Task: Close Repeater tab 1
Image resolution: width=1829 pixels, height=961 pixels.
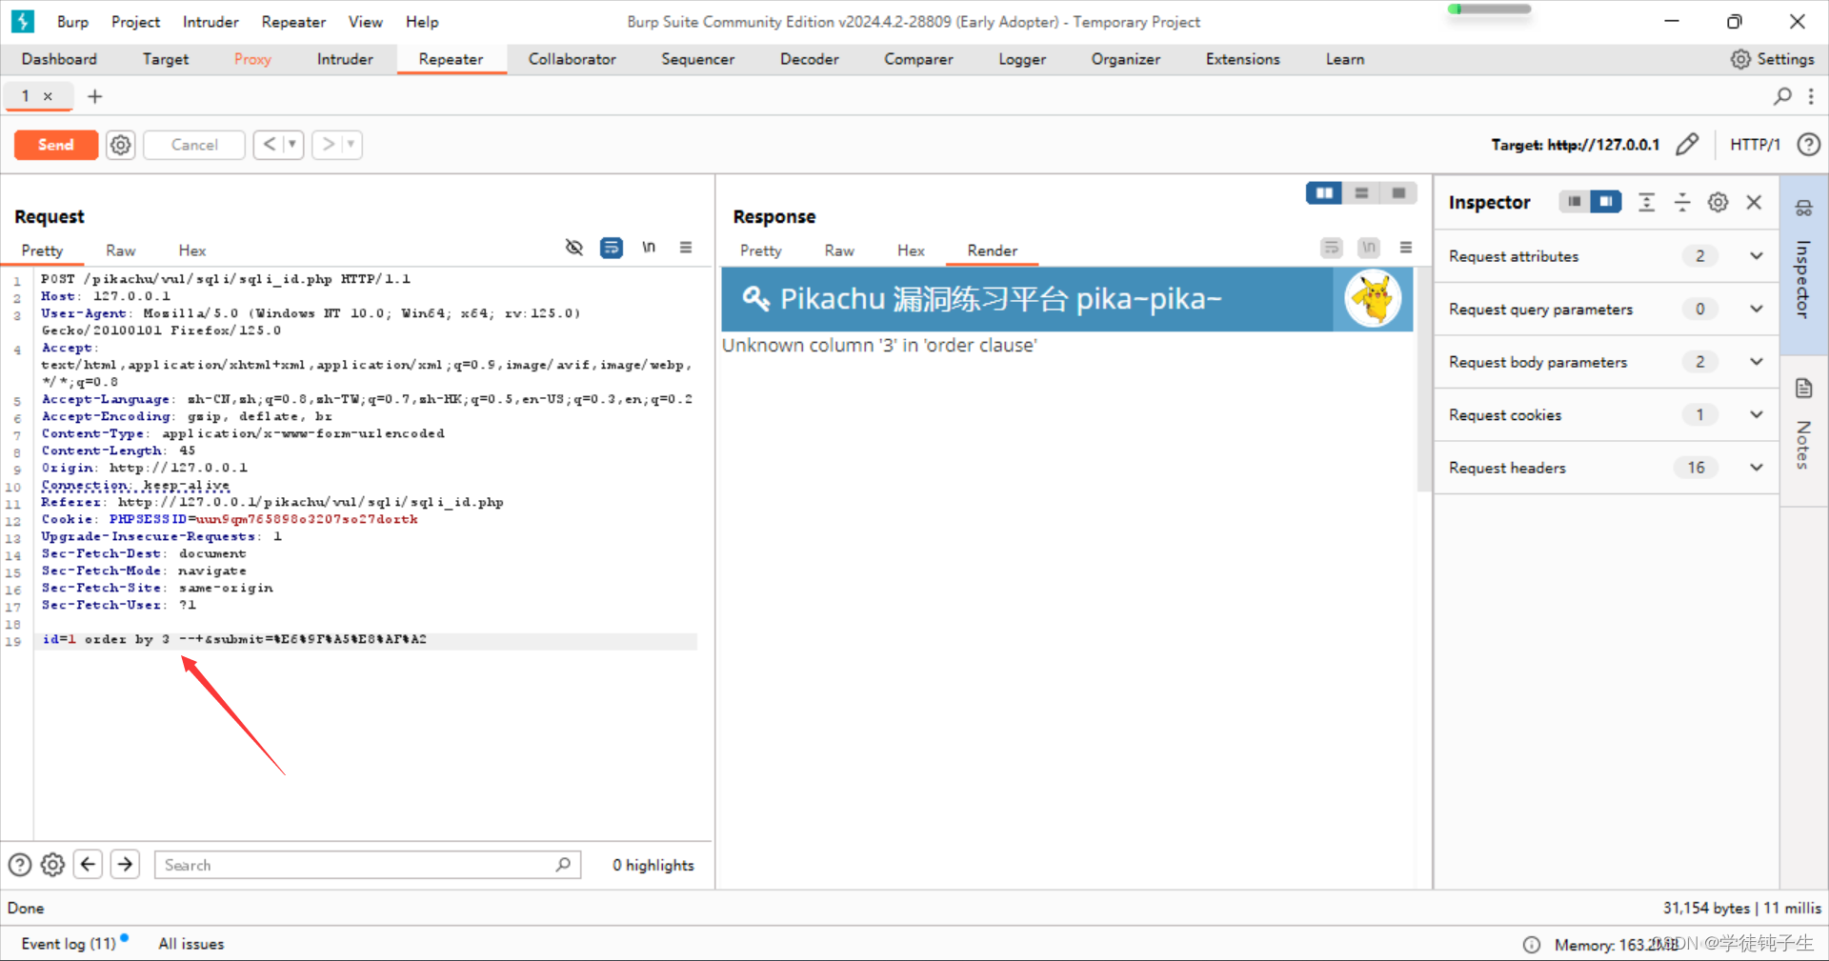Action: [48, 96]
